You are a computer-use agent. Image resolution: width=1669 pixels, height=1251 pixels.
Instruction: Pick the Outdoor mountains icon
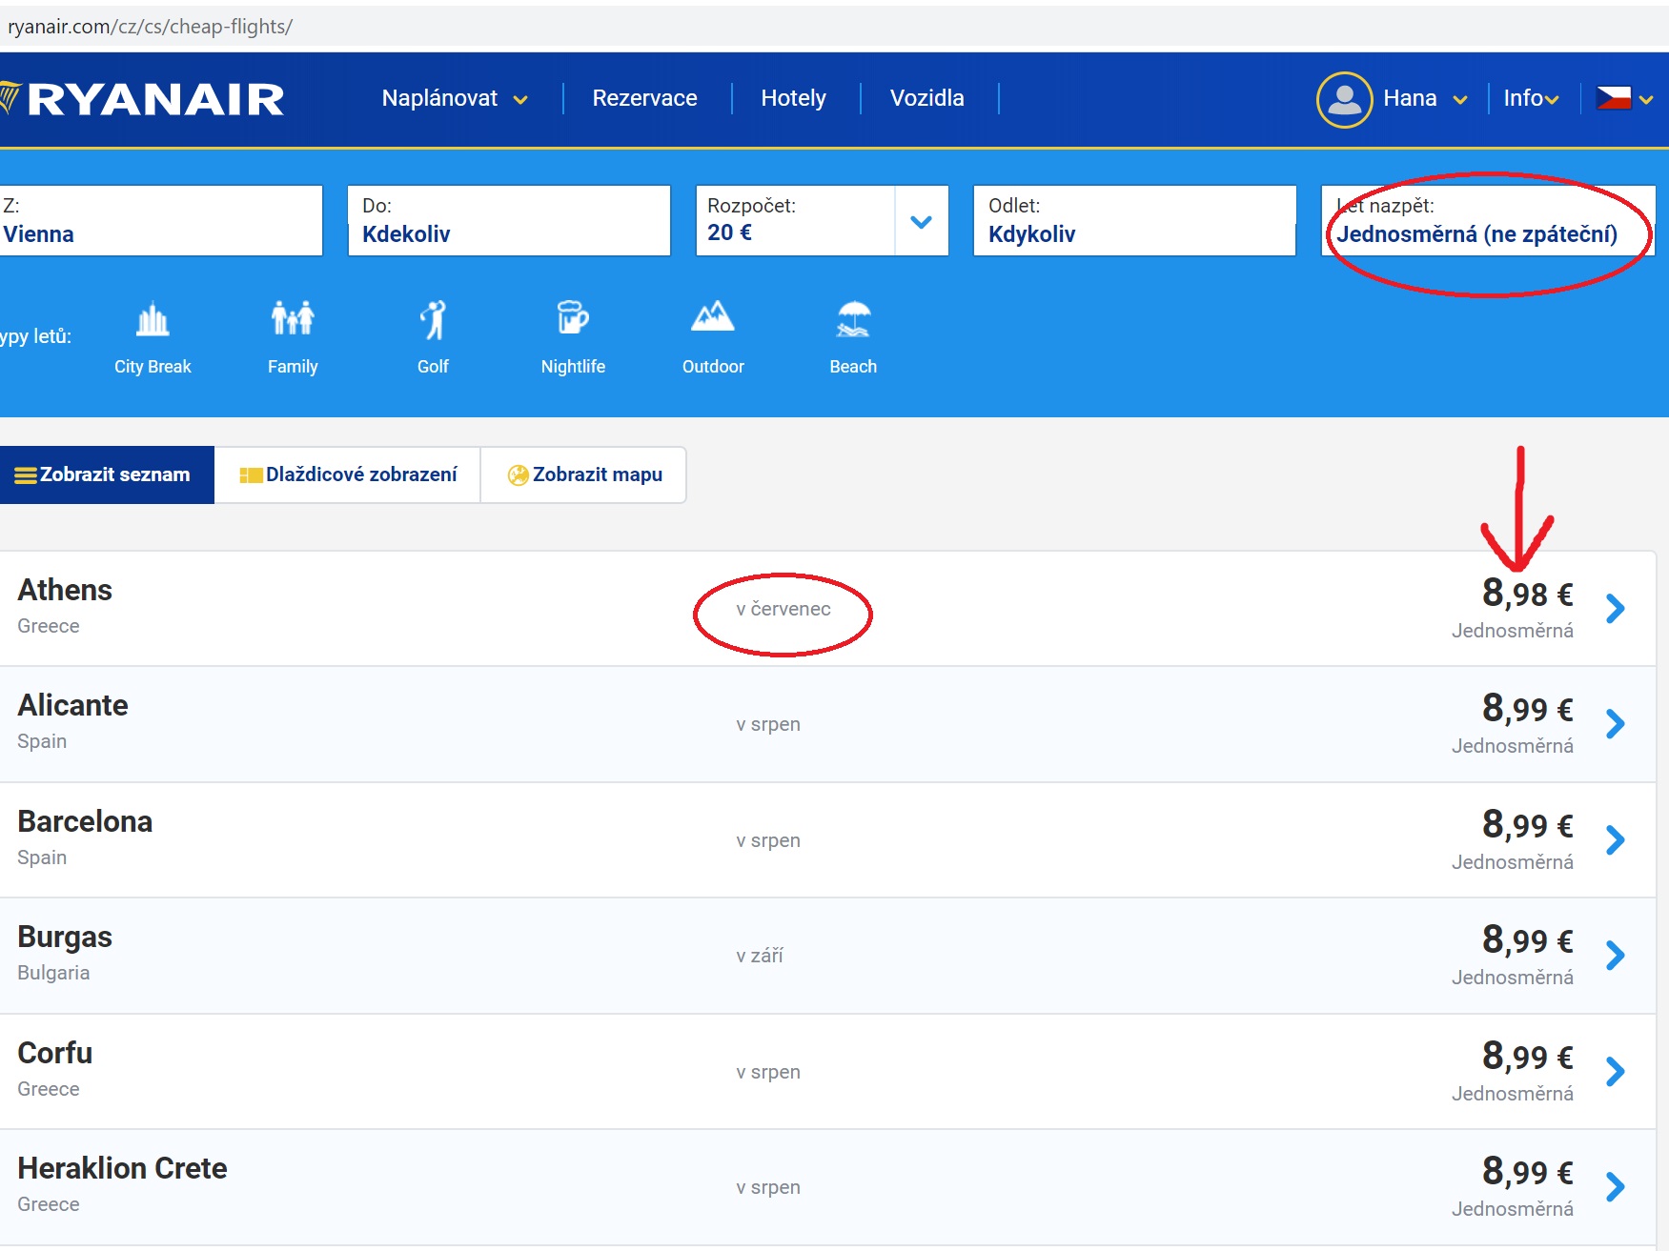(x=713, y=316)
